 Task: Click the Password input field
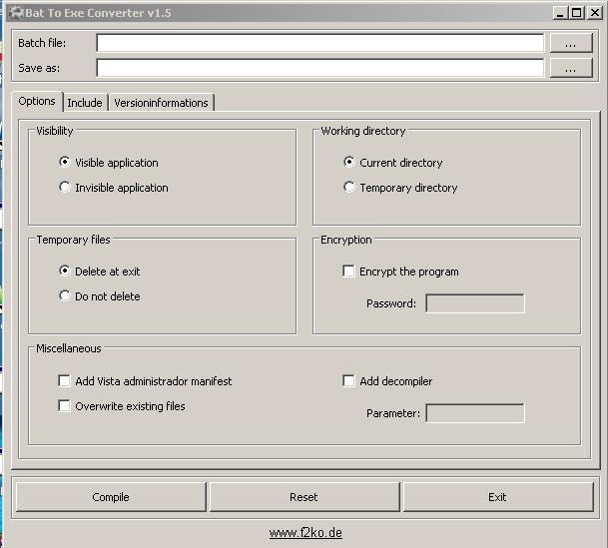(x=475, y=303)
